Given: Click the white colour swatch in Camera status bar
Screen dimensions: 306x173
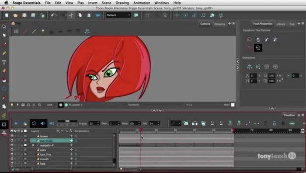Looking at the screenshot, I should 233,105.
